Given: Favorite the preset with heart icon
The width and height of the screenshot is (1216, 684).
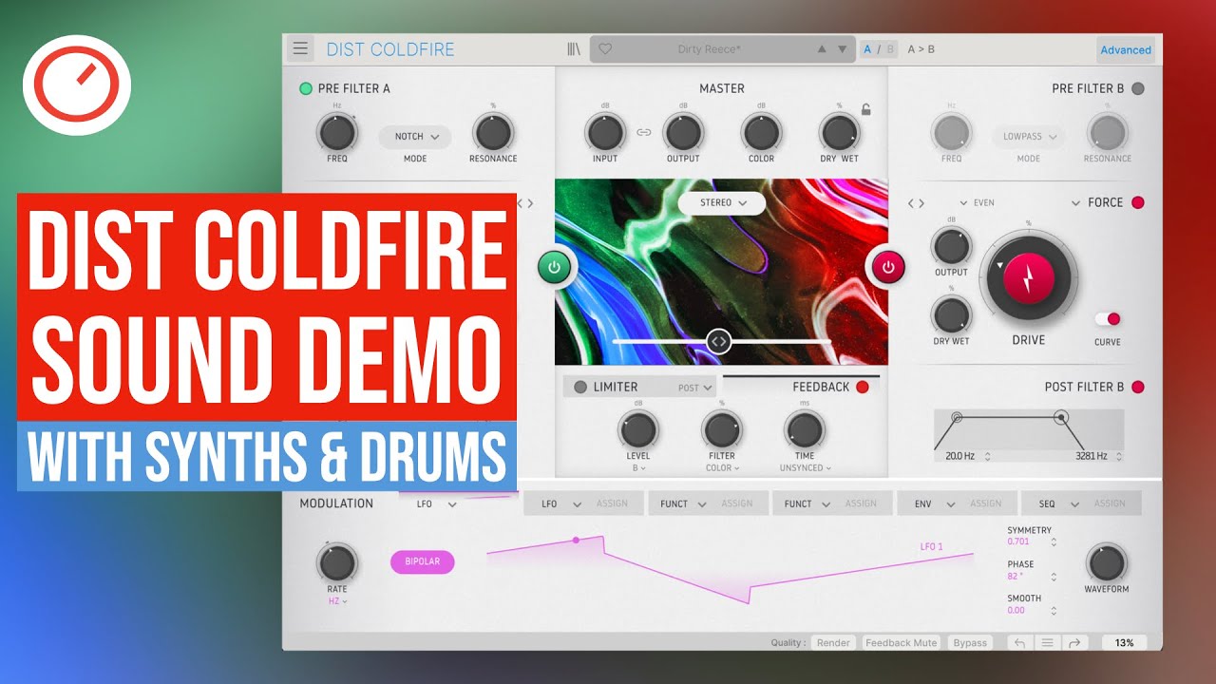Looking at the screenshot, I should click(605, 49).
